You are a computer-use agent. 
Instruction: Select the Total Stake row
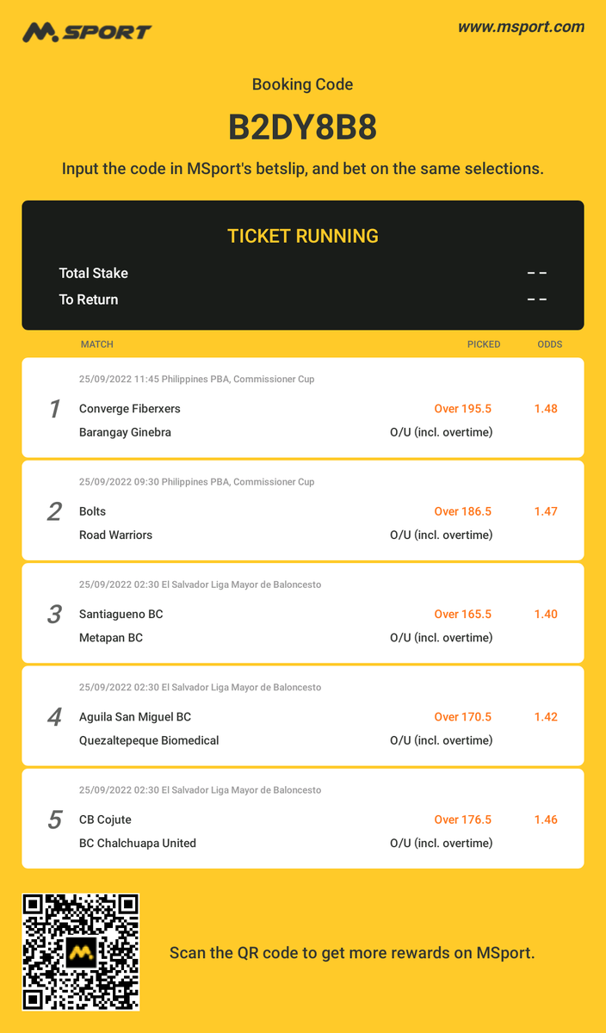[303, 273]
